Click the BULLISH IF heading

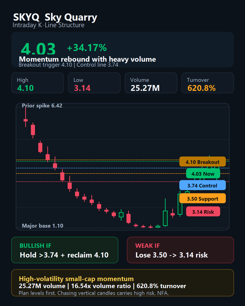35,246
